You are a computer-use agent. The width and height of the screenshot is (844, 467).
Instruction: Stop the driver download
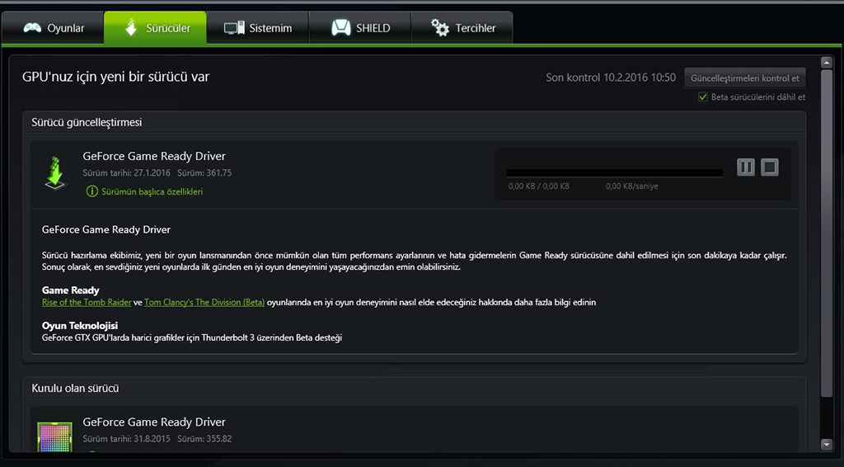point(770,167)
